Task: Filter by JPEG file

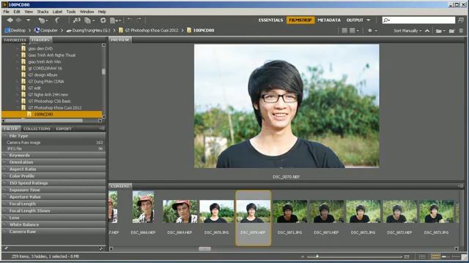Action: tap(53, 148)
